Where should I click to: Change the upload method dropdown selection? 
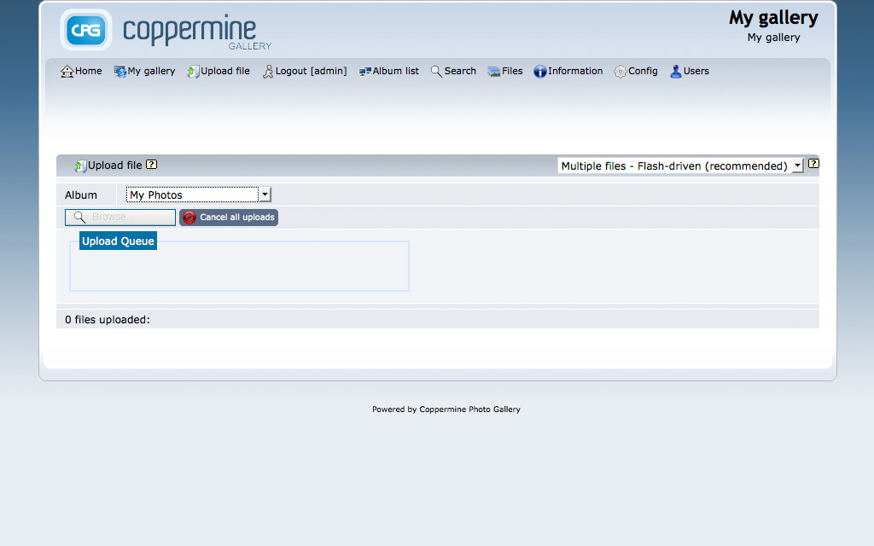tap(679, 166)
